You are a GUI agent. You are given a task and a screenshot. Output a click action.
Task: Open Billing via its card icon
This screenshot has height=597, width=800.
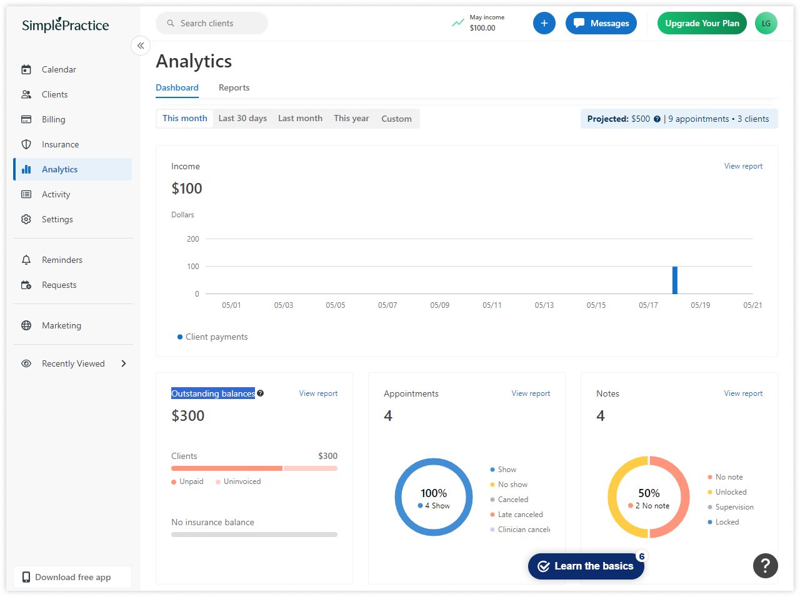[26, 119]
